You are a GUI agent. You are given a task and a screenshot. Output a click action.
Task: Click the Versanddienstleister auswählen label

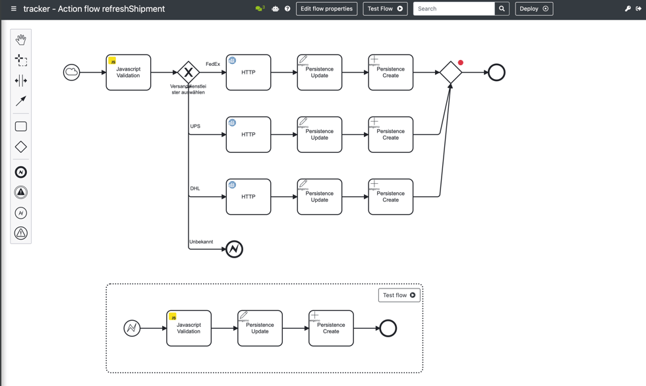[x=189, y=90]
